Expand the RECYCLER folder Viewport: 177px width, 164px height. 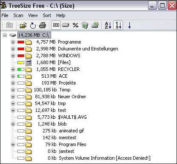[x=13, y=69]
